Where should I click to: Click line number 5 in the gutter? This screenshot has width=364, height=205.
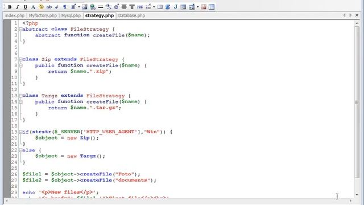coord(16,47)
